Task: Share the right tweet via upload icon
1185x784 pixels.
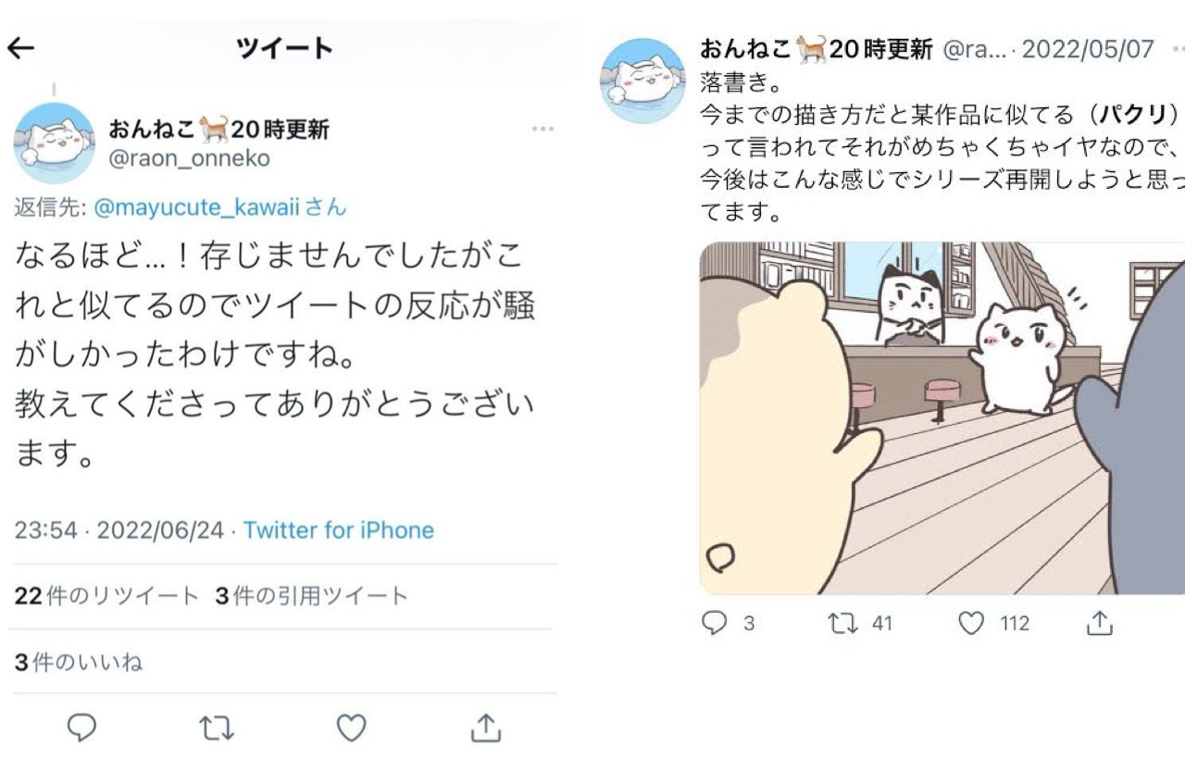Action: [1098, 624]
